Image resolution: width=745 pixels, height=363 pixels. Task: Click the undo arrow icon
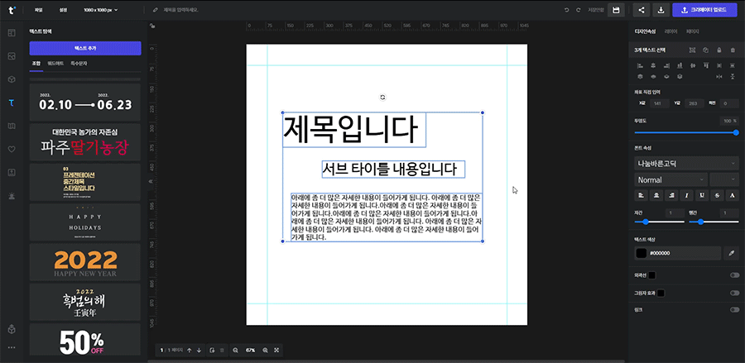point(566,10)
